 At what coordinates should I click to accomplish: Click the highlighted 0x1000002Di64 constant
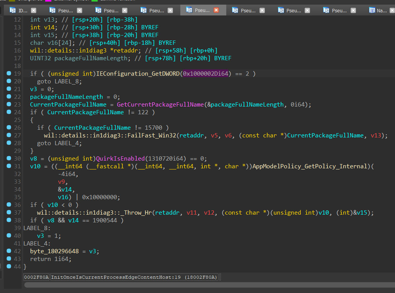(x=205, y=74)
